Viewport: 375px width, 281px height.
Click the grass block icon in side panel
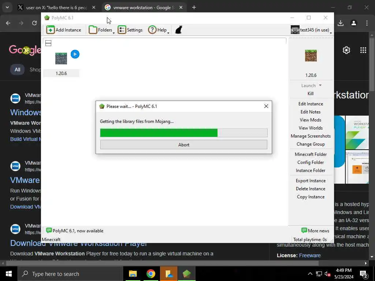tap(311, 56)
